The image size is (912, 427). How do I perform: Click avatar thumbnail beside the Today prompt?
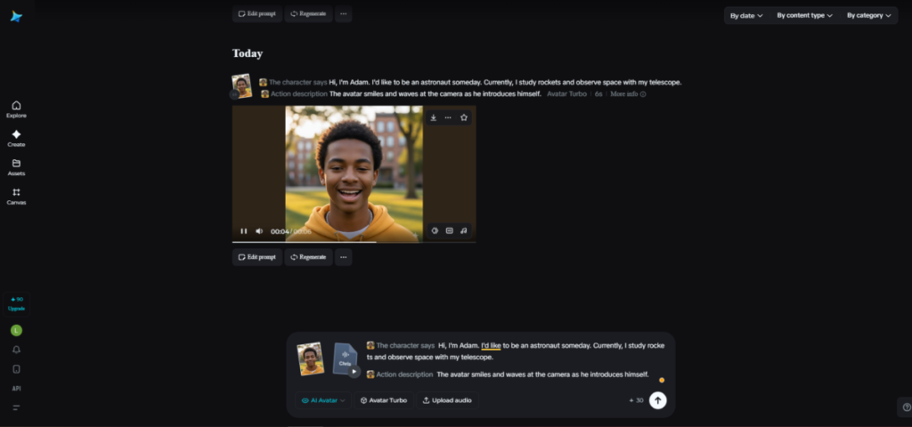(x=241, y=86)
